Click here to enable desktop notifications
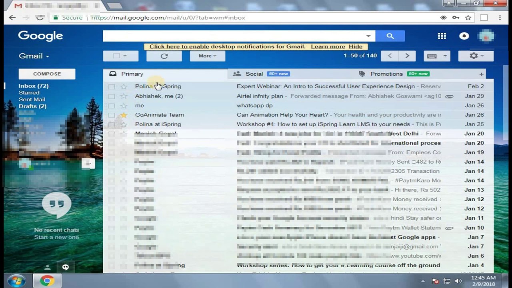The height and width of the screenshot is (288, 512). tap(179, 47)
